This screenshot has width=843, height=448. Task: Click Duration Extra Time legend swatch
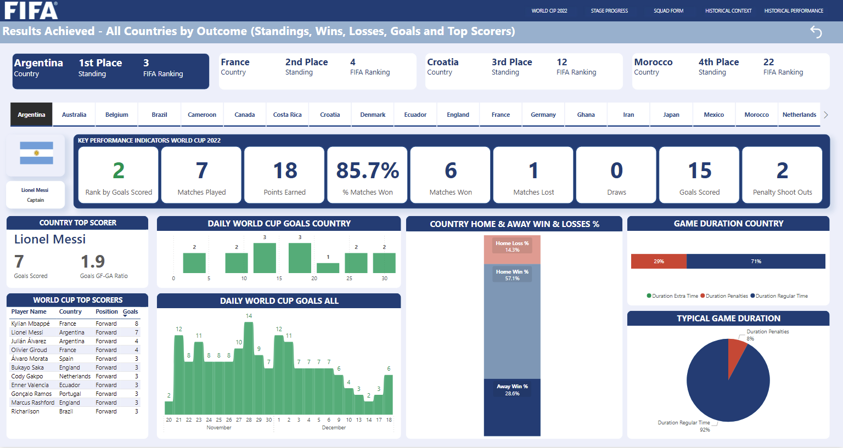pyautogui.click(x=649, y=296)
